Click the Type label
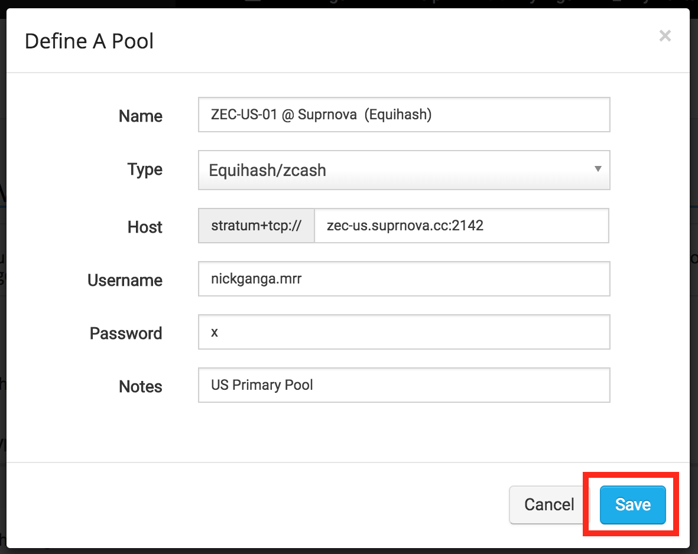 pyautogui.click(x=145, y=170)
